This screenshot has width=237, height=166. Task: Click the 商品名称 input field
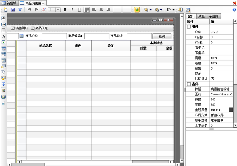54,36
